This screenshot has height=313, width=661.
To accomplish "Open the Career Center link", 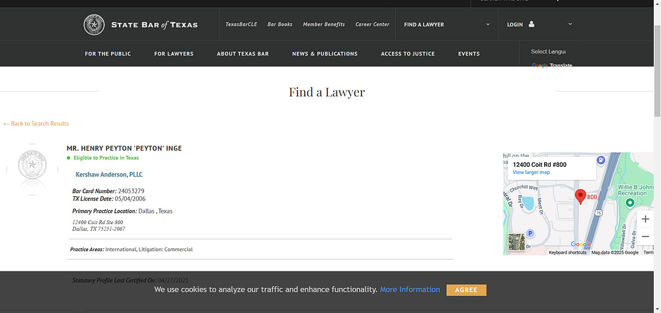I will click(372, 24).
